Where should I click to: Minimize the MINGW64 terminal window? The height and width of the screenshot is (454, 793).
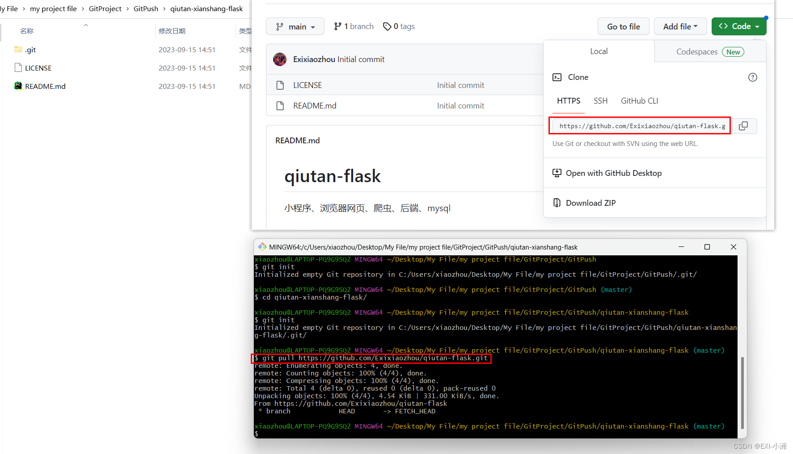[x=681, y=247]
